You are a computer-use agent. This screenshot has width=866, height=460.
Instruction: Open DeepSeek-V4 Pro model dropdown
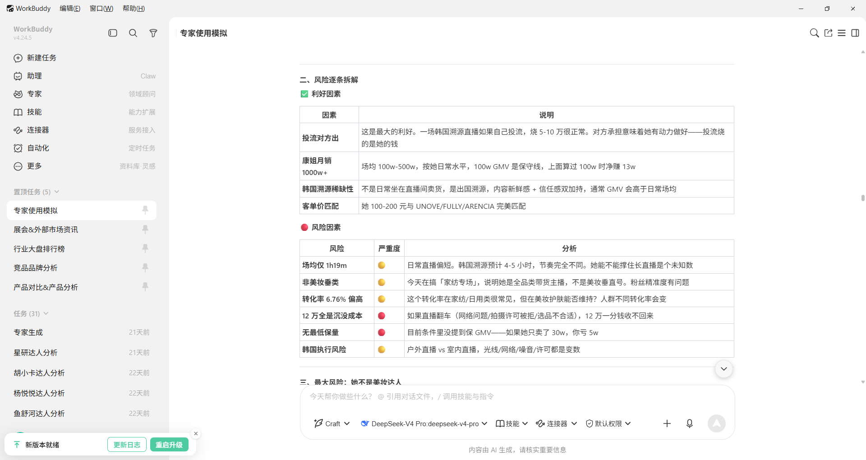(x=424, y=423)
